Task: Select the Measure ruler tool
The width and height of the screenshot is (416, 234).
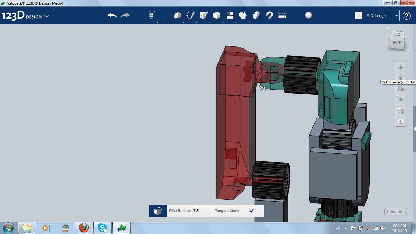Action: pyautogui.click(x=282, y=16)
